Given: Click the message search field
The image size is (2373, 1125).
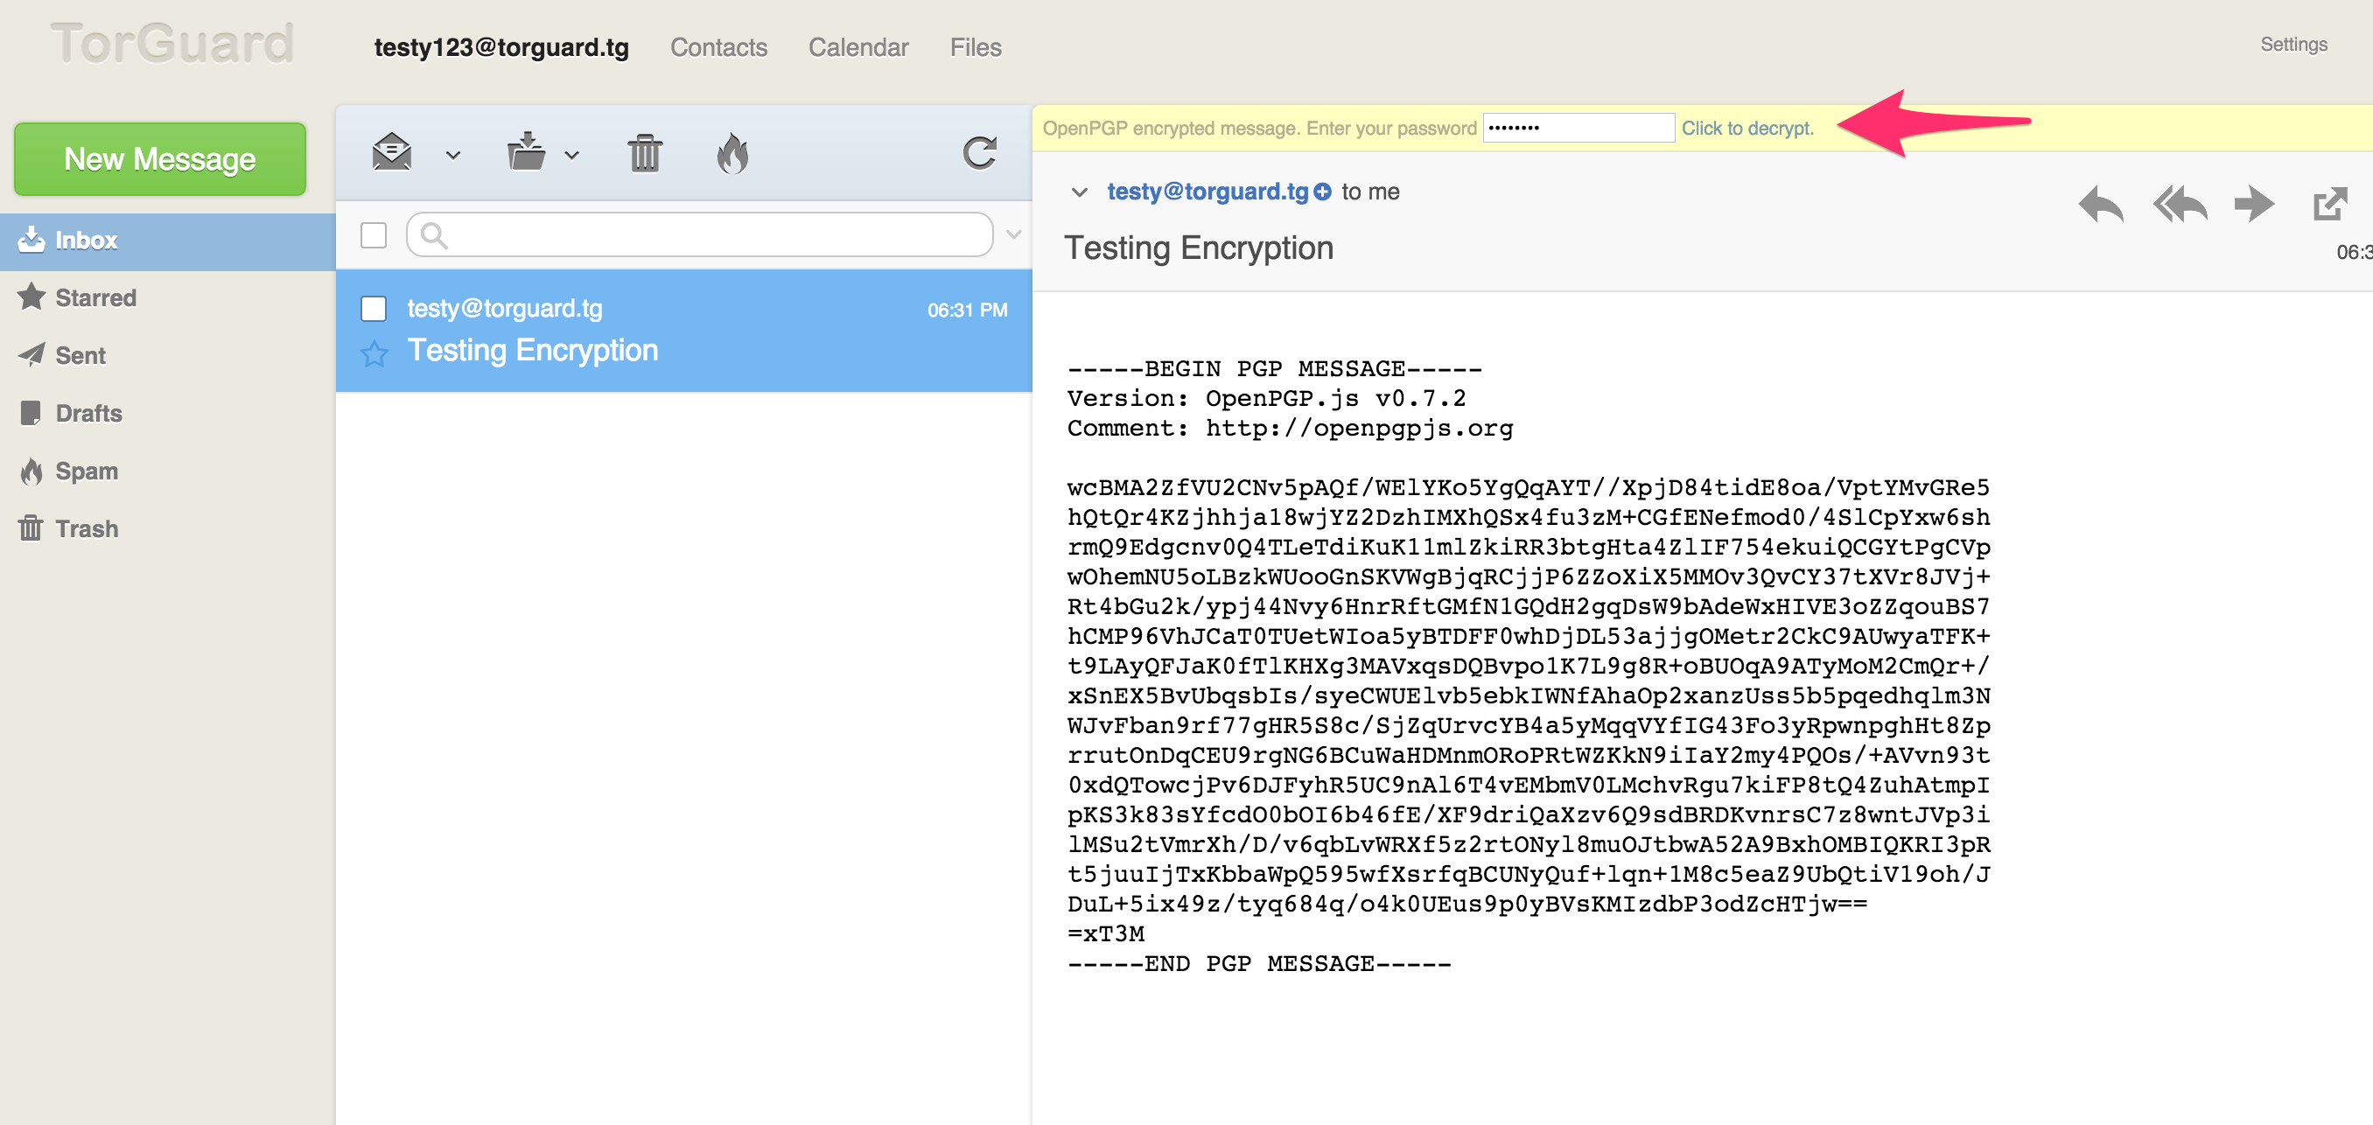Looking at the screenshot, I should 700,234.
